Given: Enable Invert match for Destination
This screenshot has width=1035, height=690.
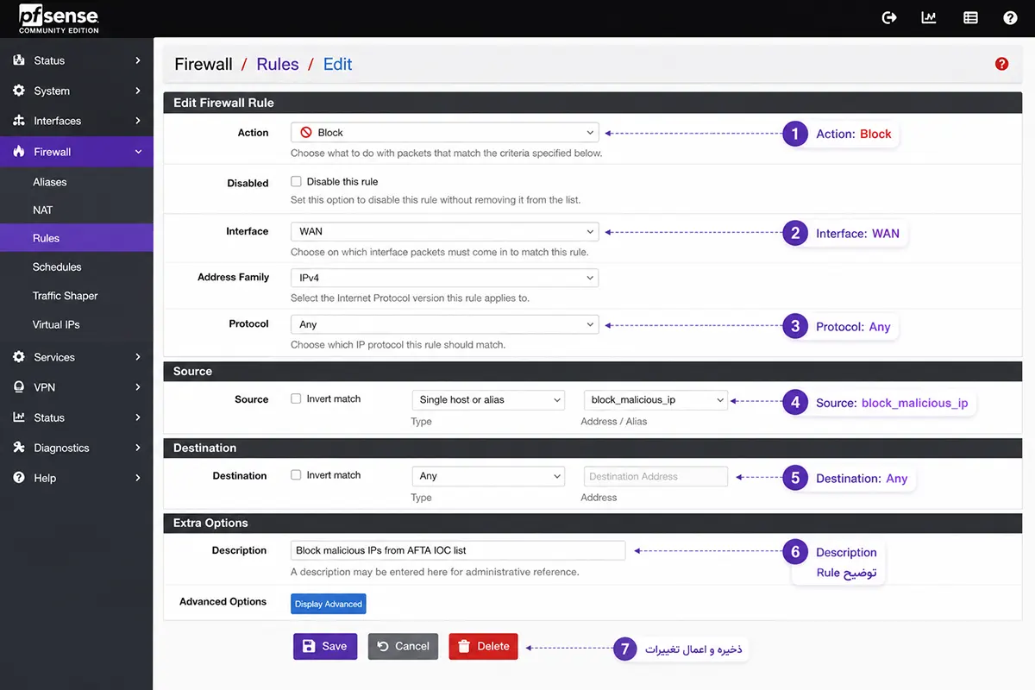Looking at the screenshot, I should (296, 474).
